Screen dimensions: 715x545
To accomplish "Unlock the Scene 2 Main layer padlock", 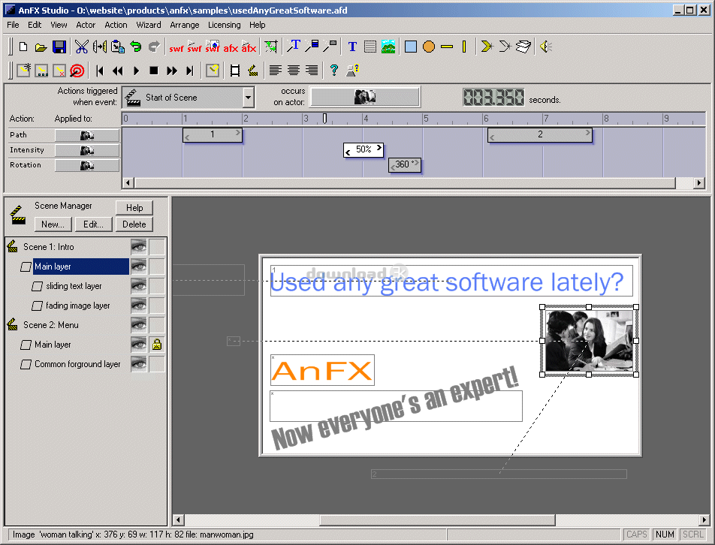I will (157, 345).
